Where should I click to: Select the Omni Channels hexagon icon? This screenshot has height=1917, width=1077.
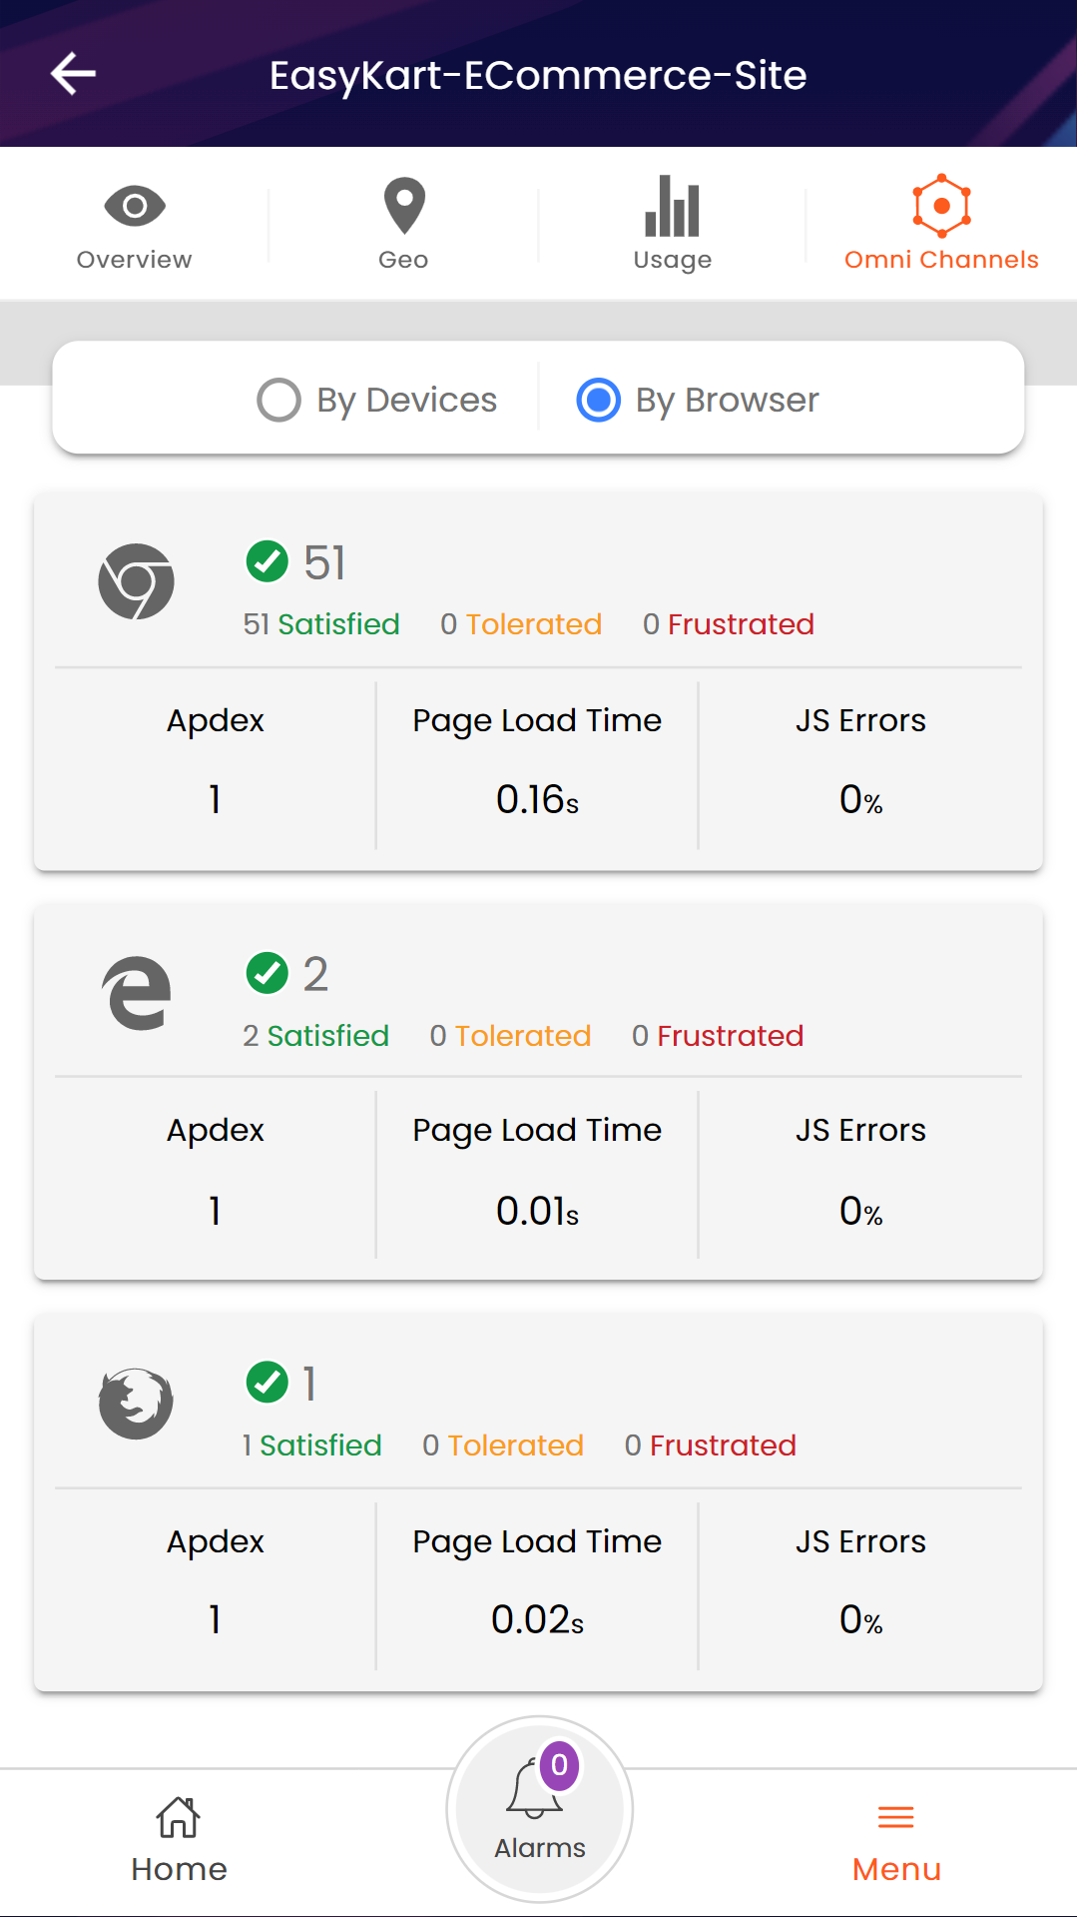pyautogui.click(x=941, y=206)
